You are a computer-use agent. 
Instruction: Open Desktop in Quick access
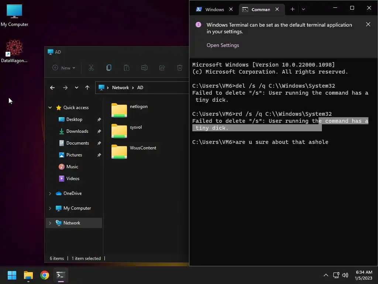pyautogui.click(x=74, y=119)
